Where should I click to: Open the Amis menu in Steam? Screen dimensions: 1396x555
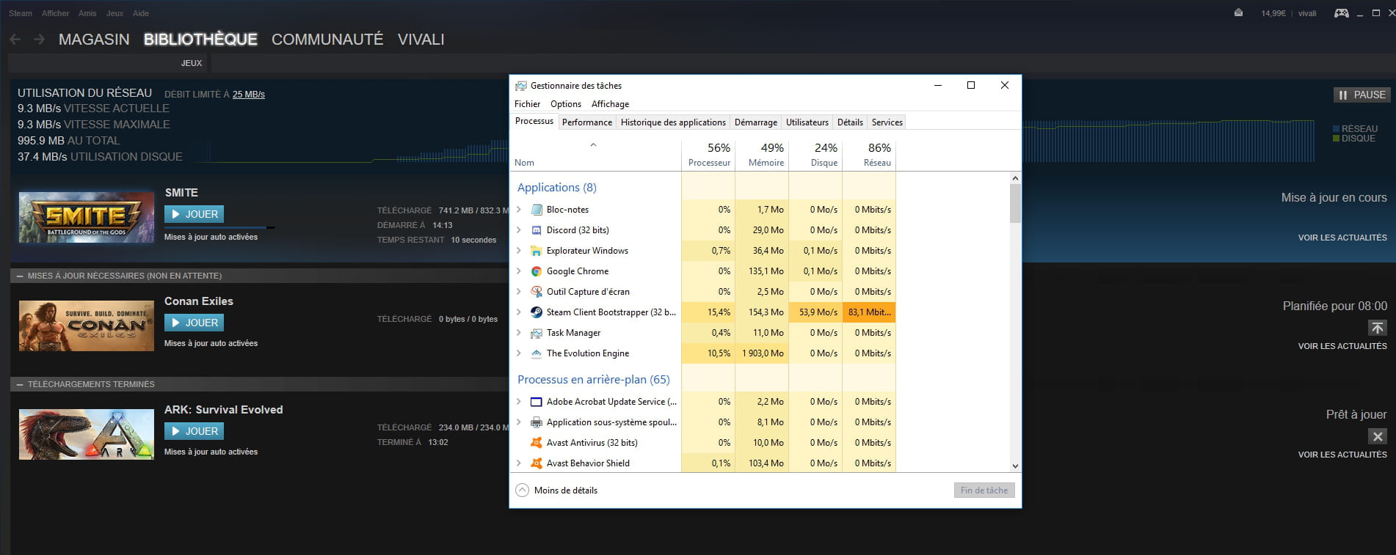pos(87,13)
